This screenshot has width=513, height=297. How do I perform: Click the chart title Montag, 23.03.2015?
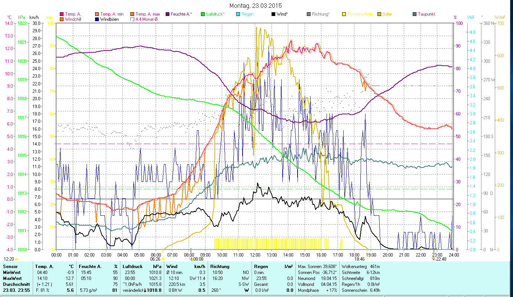(x=256, y=6)
